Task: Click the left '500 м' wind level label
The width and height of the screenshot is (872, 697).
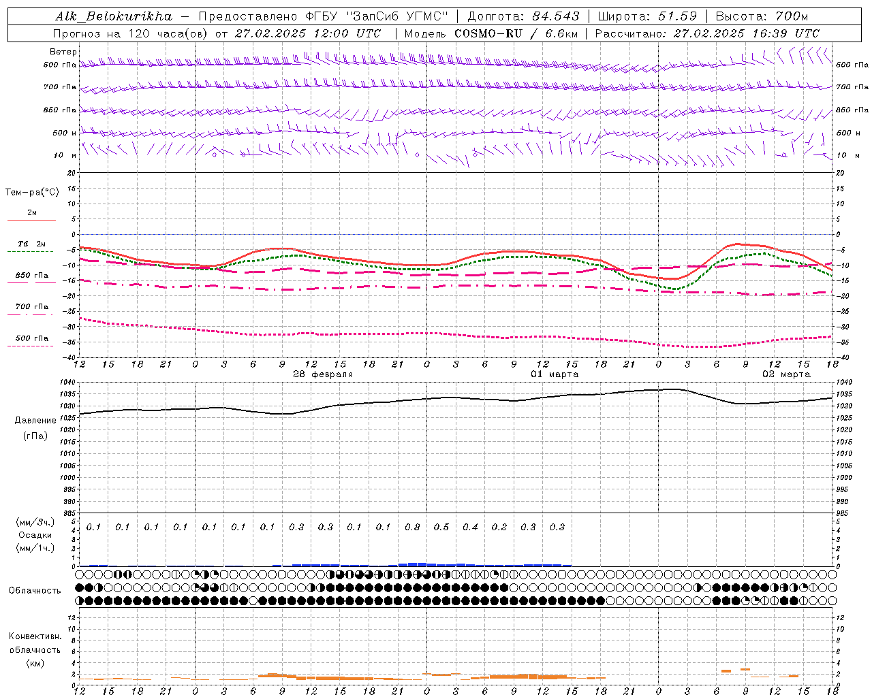Action: tap(65, 133)
